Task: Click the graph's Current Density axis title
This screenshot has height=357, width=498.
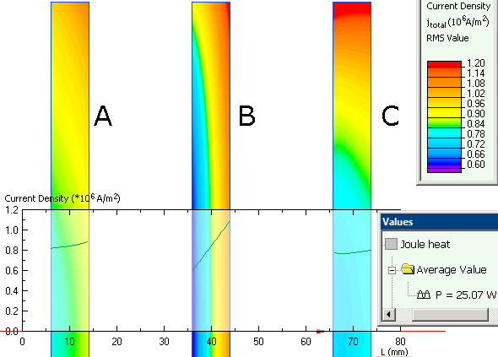Action: point(62,198)
